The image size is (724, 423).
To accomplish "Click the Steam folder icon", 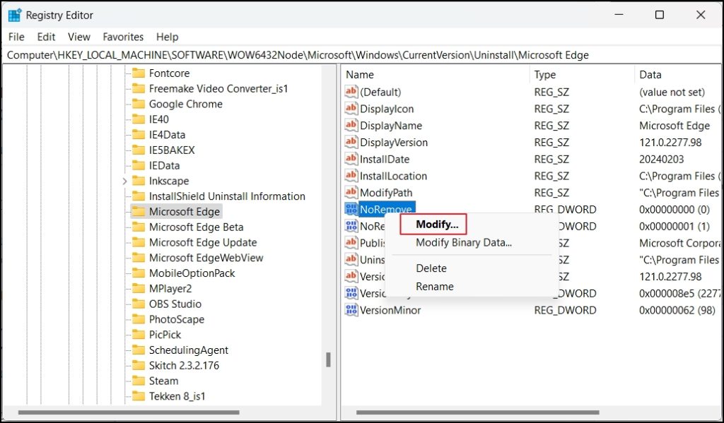I will pyautogui.click(x=139, y=381).
